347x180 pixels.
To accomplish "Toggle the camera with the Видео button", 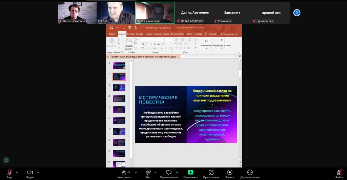I will point(30,173).
